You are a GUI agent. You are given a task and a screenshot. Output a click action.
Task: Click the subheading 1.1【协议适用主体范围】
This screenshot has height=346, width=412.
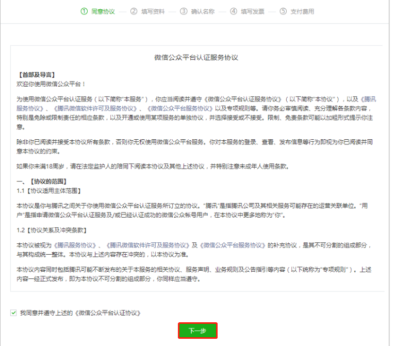click(48, 191)
